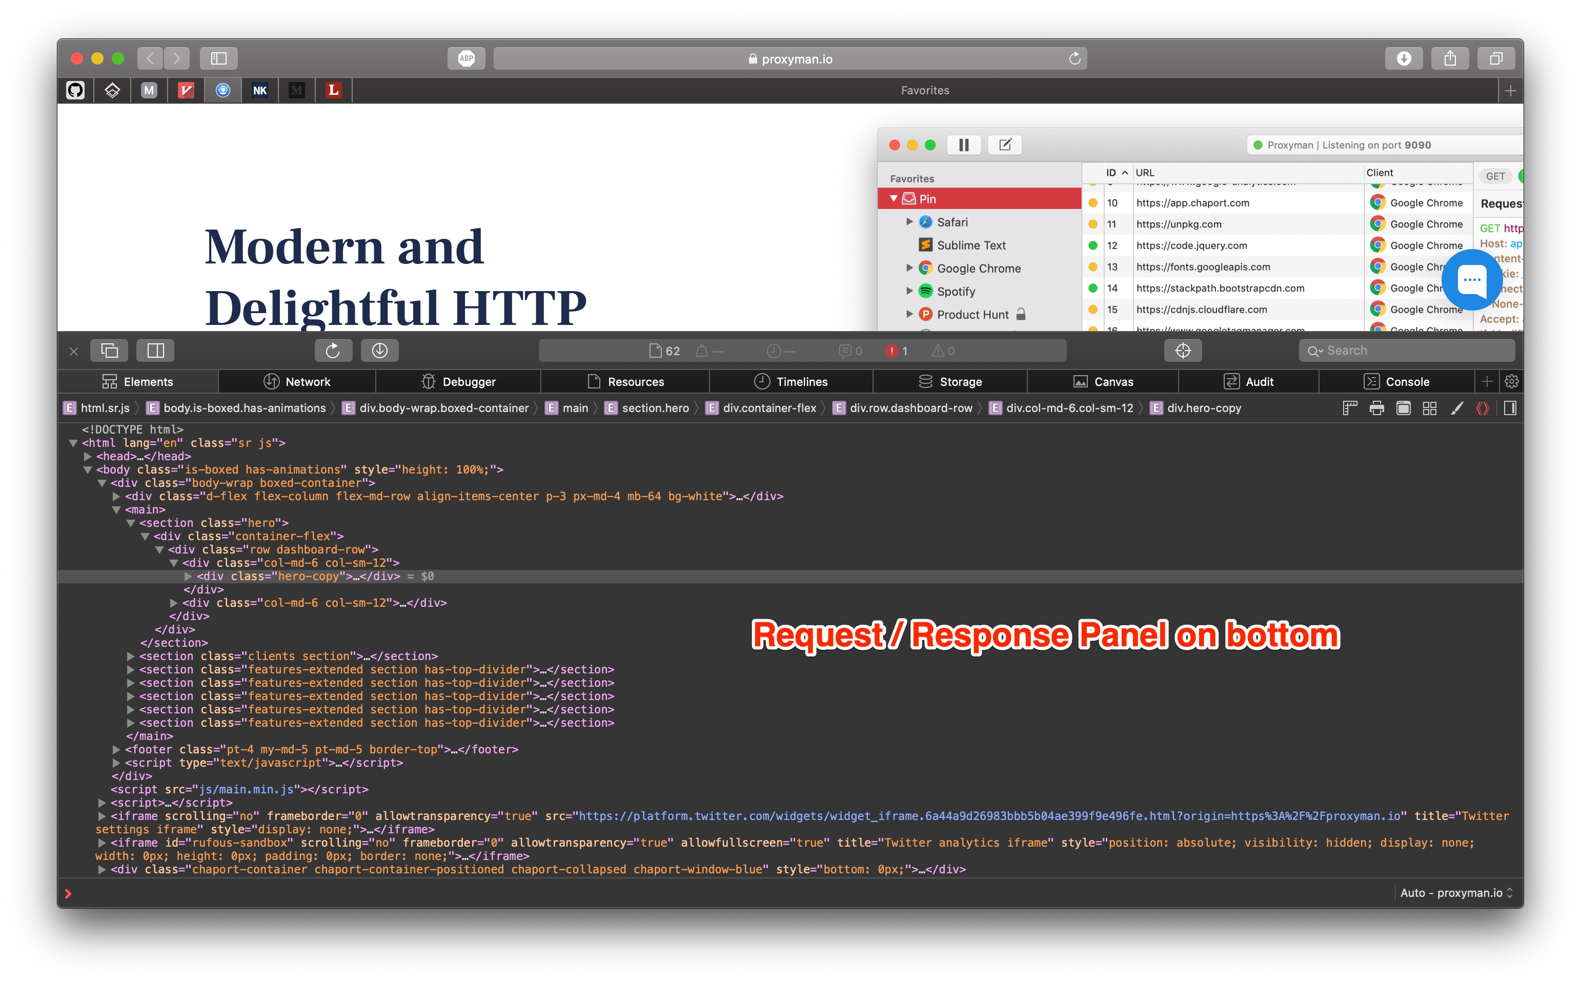Click div.container-flex breadcrumb item
1581x984 pixels.
(x=768, y=408)
